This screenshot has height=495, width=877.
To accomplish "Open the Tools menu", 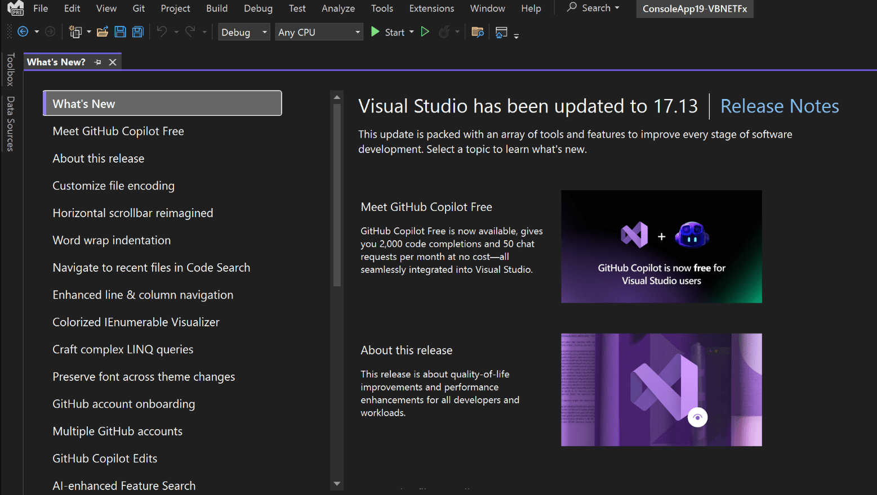I will pos(382,8).
